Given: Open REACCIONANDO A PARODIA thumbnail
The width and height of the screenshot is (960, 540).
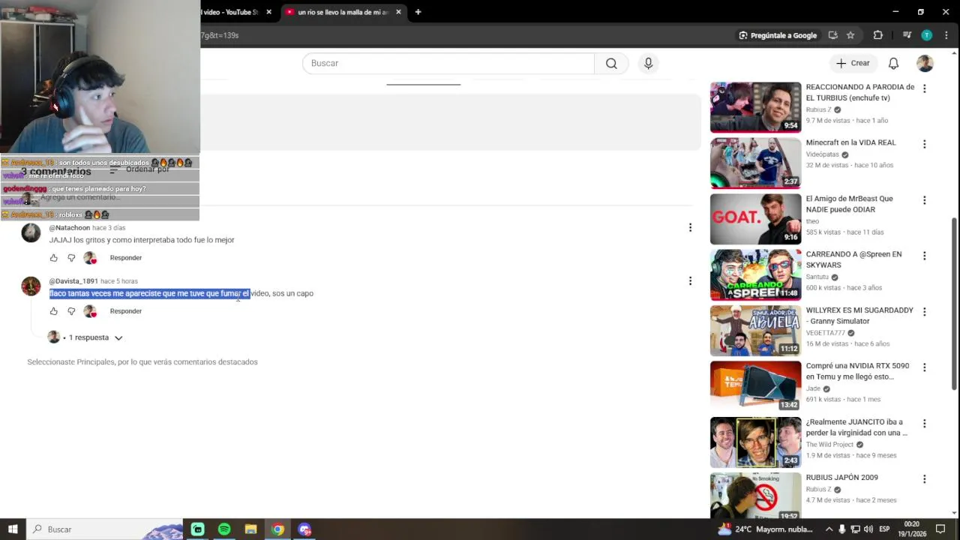Looking at the screenshot, I should pos(755,107).
